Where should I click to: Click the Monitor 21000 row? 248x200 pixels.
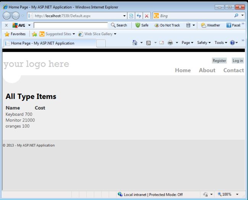coord(20,120)
